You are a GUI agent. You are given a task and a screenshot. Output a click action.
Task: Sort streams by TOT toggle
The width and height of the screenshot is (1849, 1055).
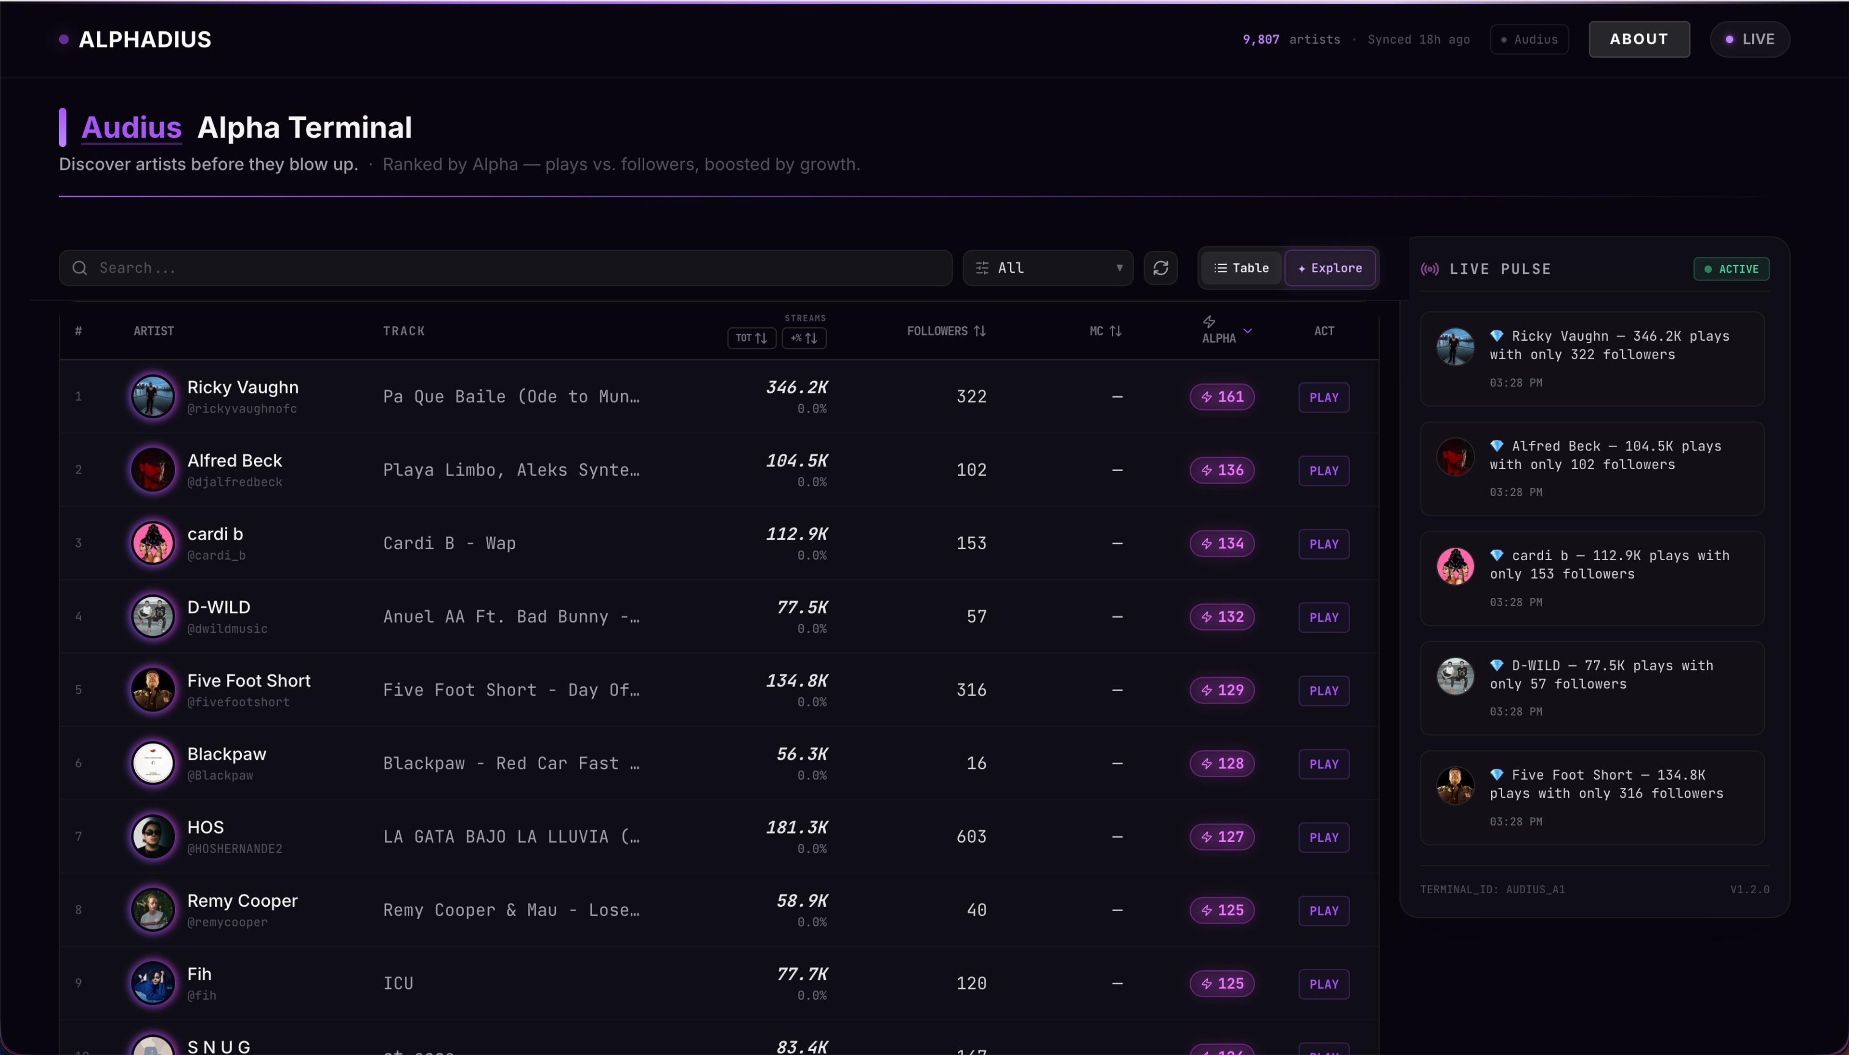pos(751,338)
